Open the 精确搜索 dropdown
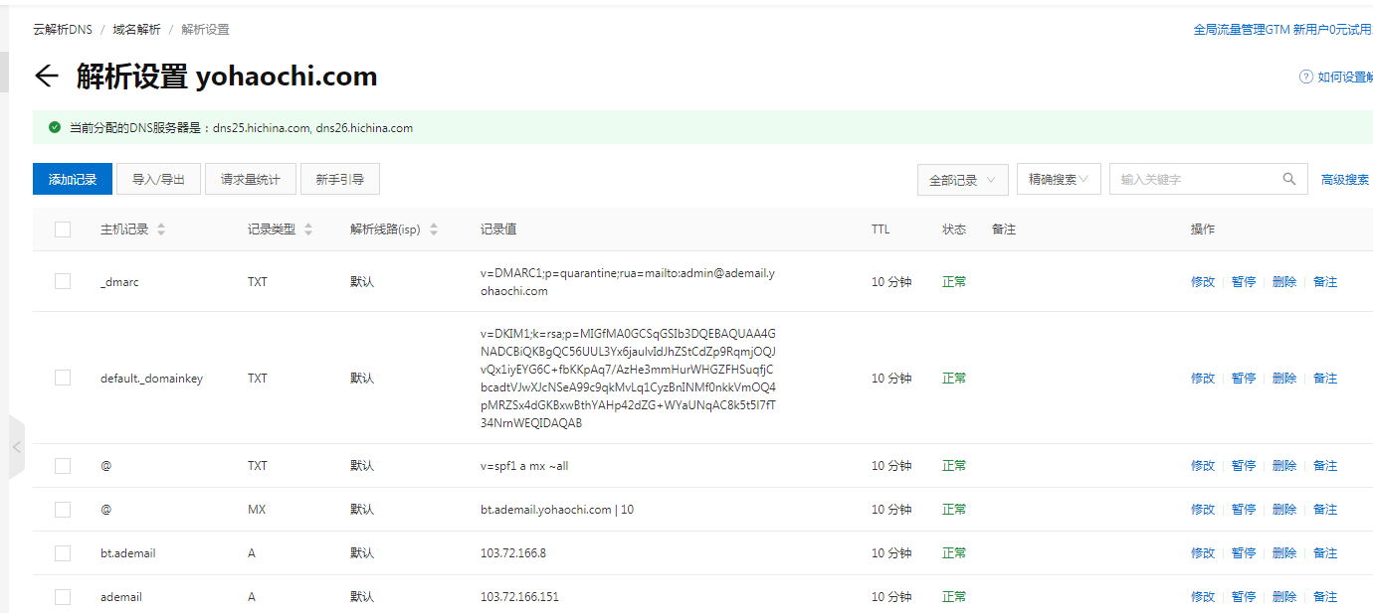 (1058, 180)
